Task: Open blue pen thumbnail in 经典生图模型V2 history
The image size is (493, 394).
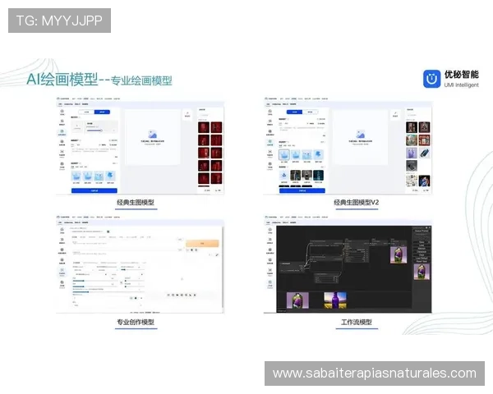Action: [x=424, y=153]
